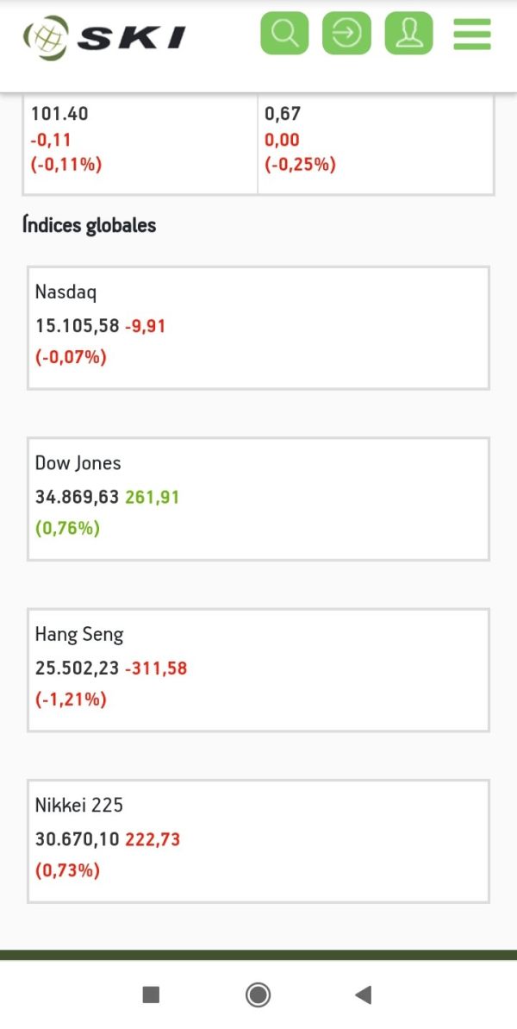Open the Nasdaq index card

click(x=258, y=328)
